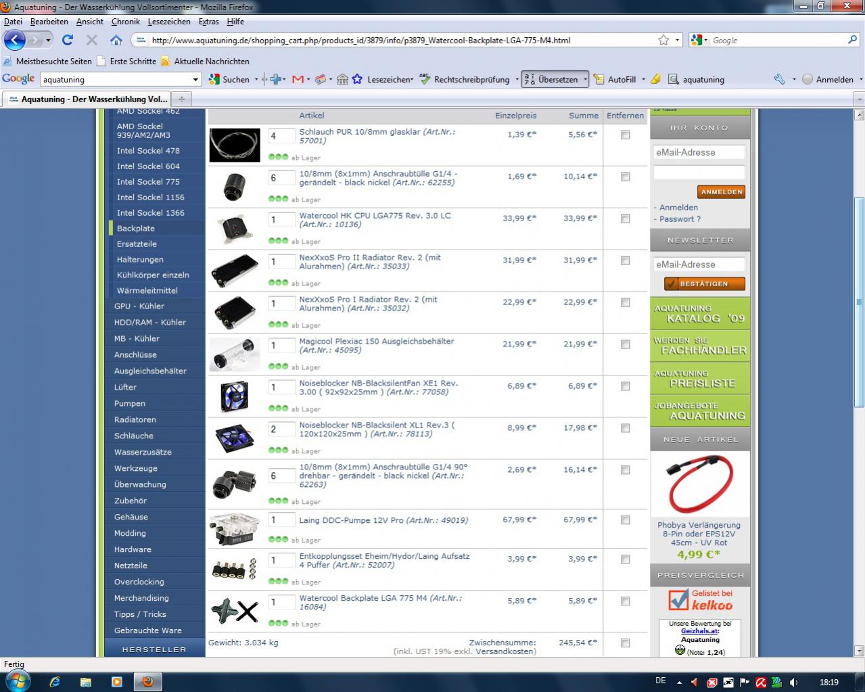Viewport: 865px width, 692px height.
Task: Tick remove checkbox for Magicool Plexiac 150
Action: [625, 344]
